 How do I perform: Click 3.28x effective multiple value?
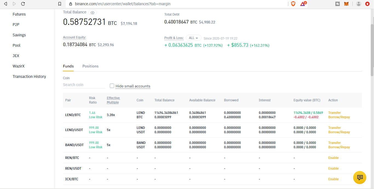111,115
